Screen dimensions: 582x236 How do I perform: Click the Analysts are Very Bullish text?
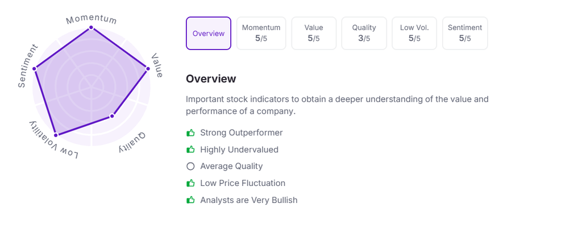249,200
